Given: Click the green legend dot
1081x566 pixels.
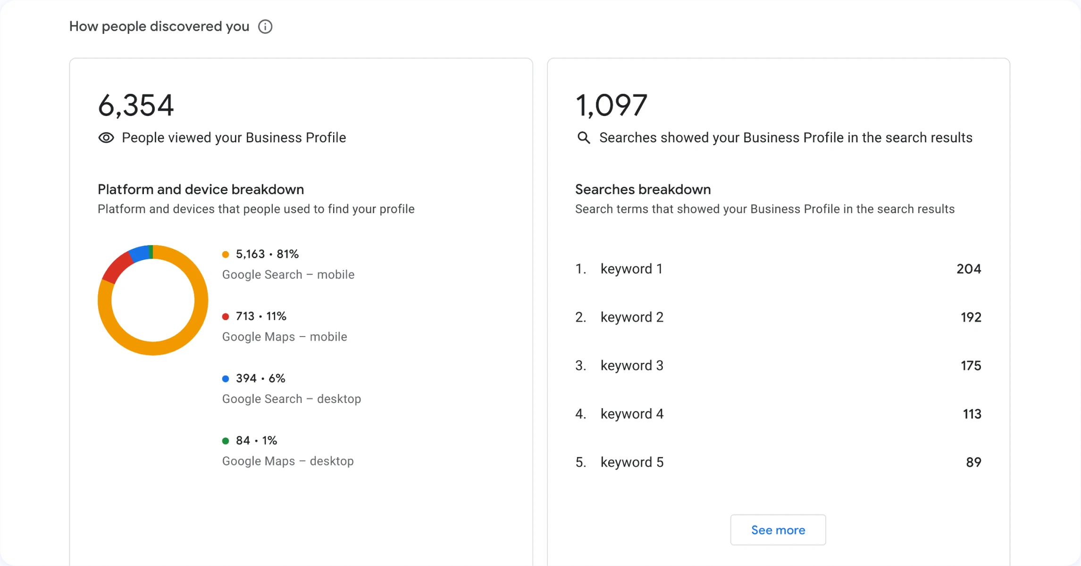Looking at the screenshot, I should click(x=226, y=441).
